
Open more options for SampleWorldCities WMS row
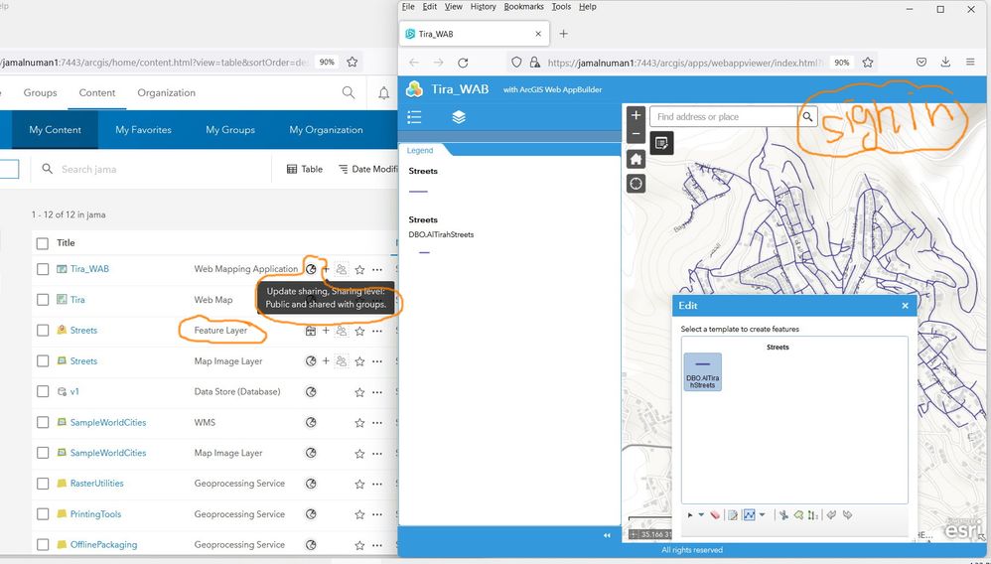tap(377, 422)
